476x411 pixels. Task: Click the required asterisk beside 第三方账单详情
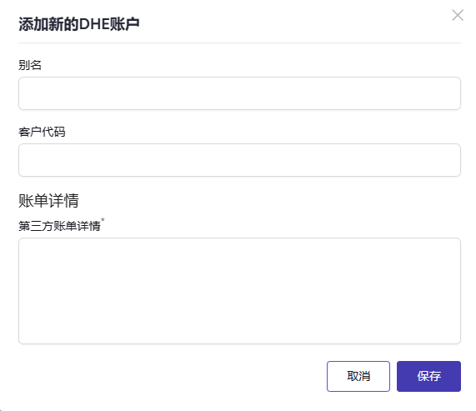(103, 220)
